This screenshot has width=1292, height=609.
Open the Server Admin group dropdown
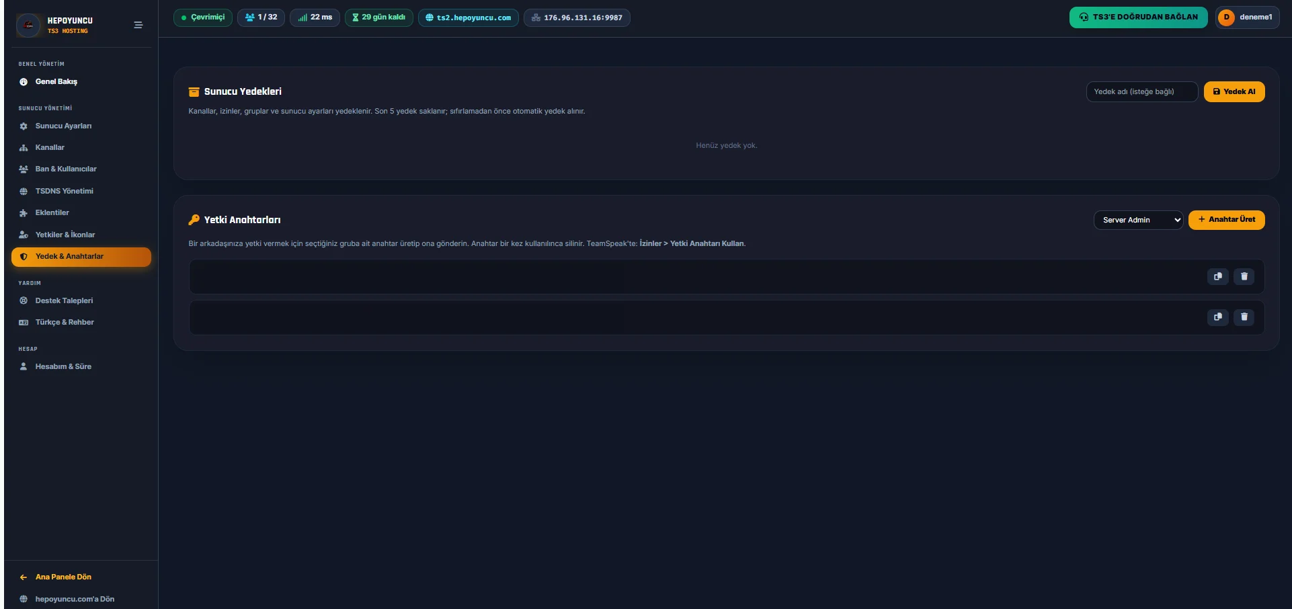[x=1138, y=220]
